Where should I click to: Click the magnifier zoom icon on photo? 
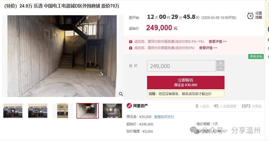(x=121, y=94)
